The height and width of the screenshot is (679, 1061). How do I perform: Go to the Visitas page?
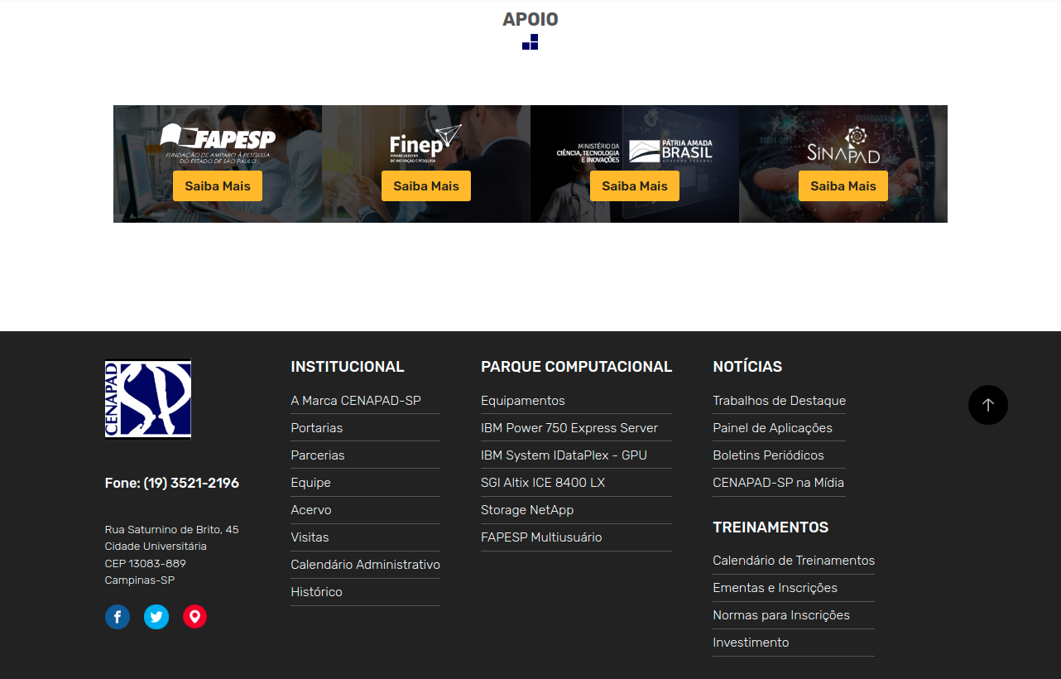(310, 537)
